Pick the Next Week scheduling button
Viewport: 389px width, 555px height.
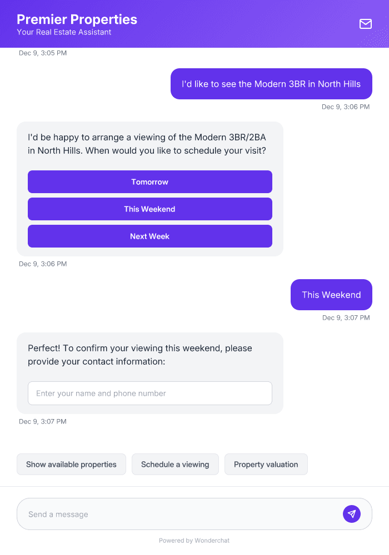pyautogui.click(x=150, y=236)
